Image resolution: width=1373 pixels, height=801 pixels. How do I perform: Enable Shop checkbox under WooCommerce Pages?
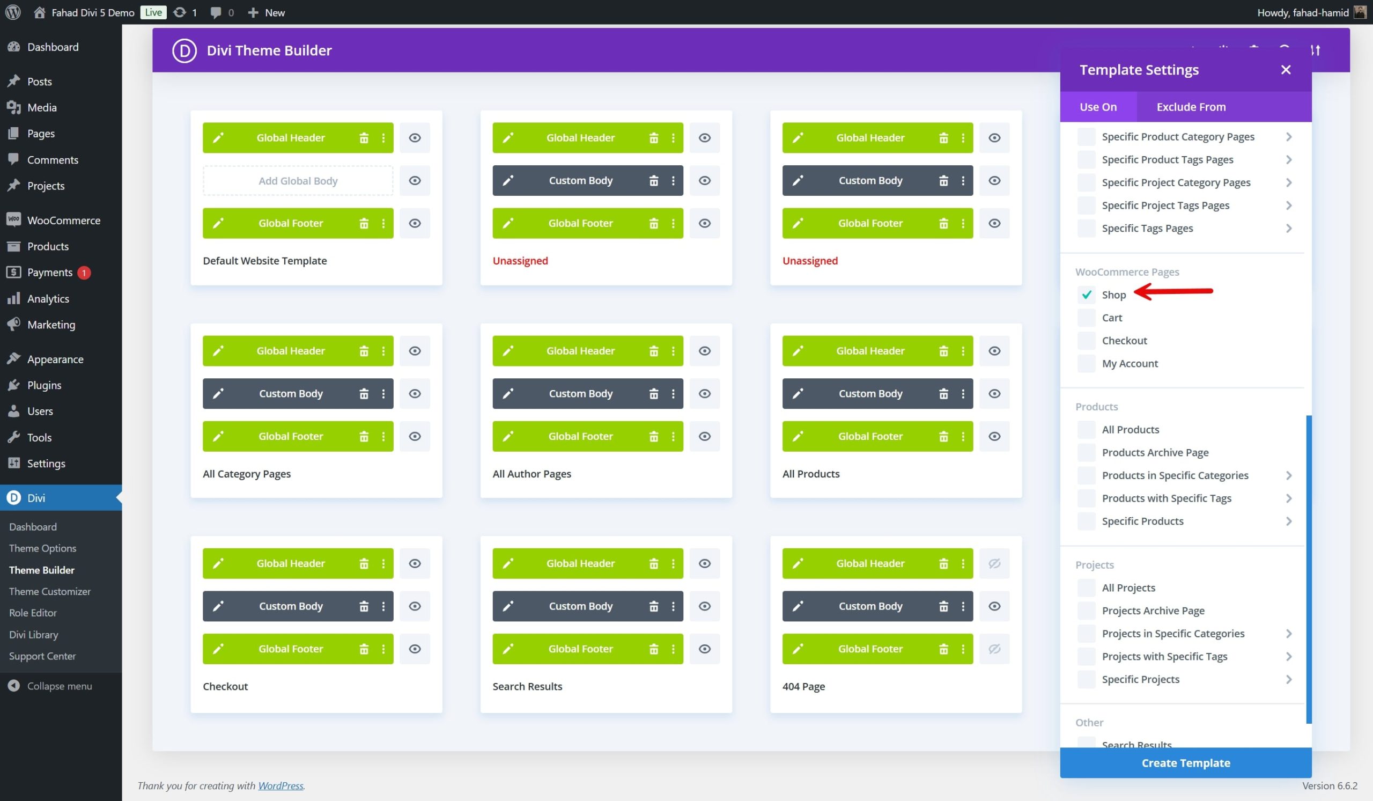coord(1086,293)
